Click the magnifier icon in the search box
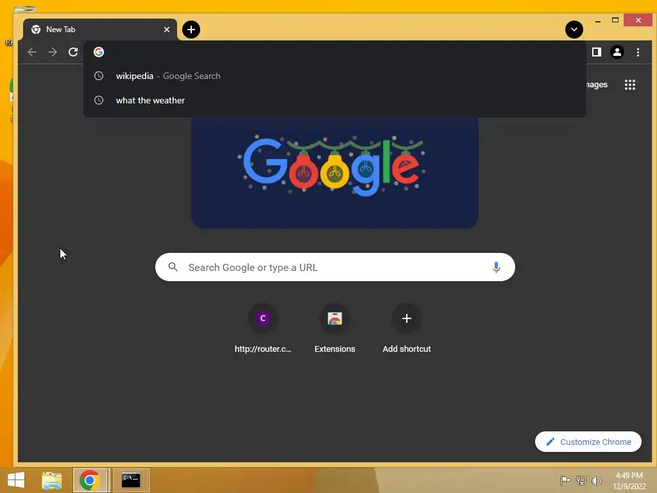 (173, 267)
